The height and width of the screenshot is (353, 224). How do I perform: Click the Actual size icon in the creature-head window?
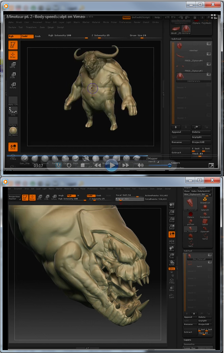pyautogui.click(x=172, y=219)
